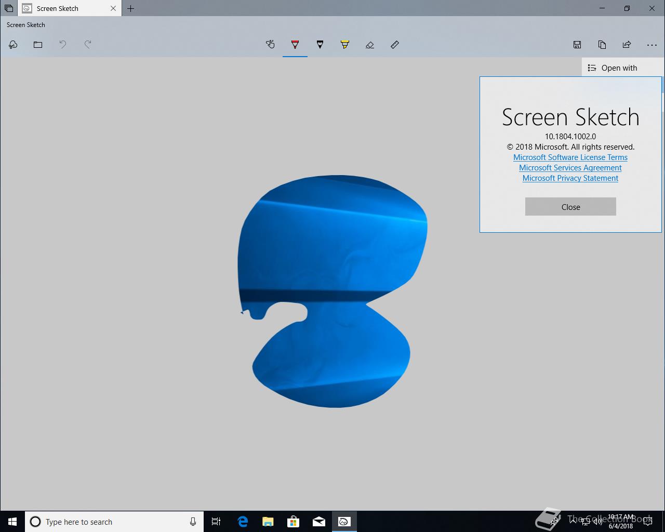
Task: Open the three-dot more menu
Action: 652,45
